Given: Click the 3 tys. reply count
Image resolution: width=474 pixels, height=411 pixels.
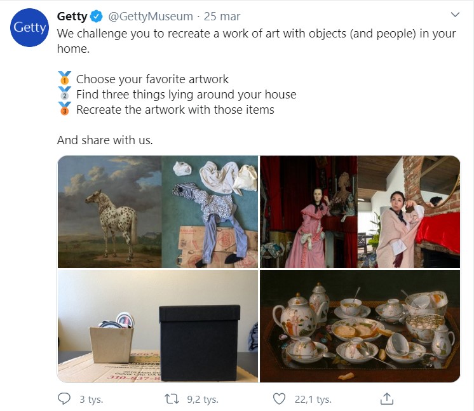Looking at the screenshot, I should (91, 400).
